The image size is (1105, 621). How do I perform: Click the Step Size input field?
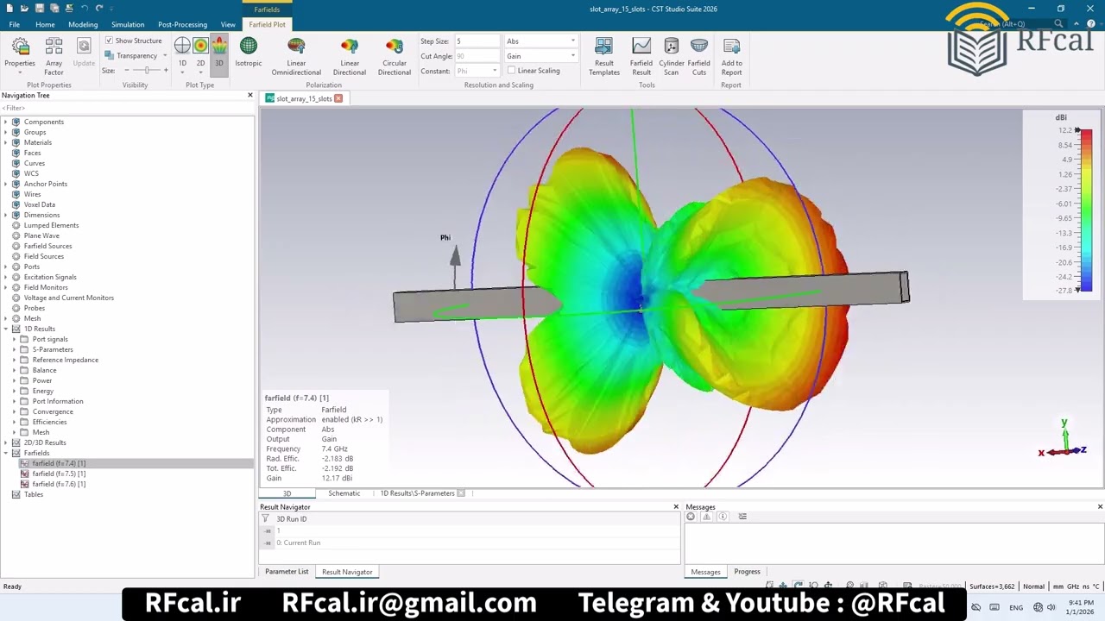477,41
